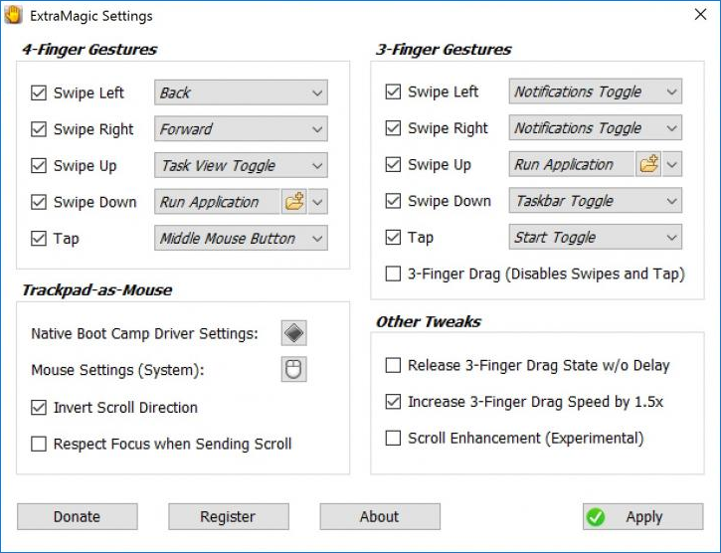Disable Invert Scroll Direction checkbox

[x=39, y=408]
